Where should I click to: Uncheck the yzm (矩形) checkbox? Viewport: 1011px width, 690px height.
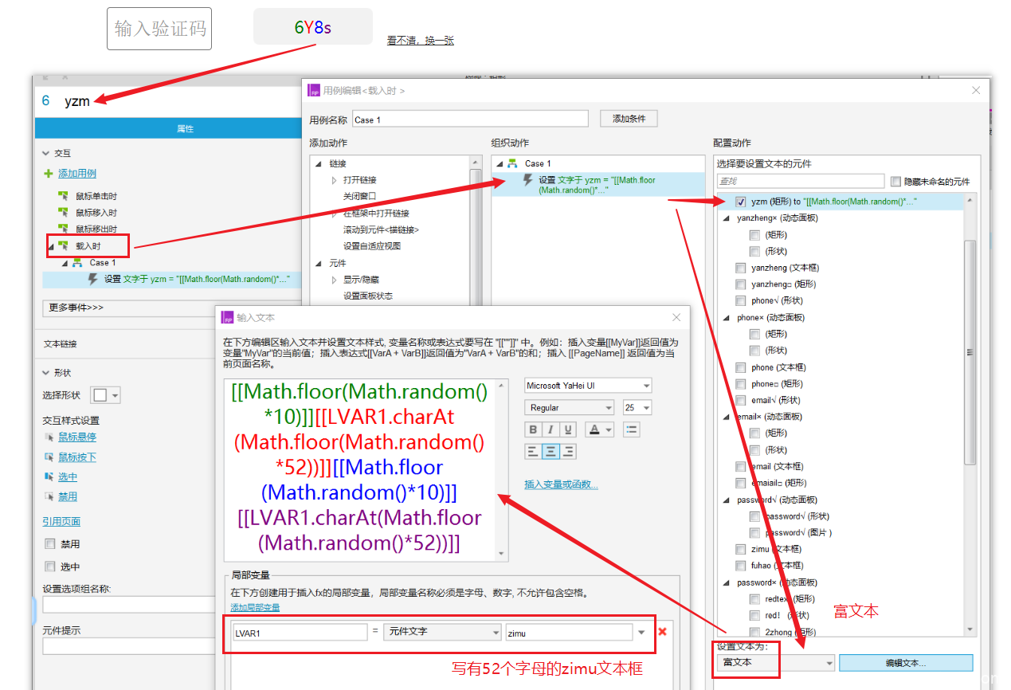tap(741, 202)
